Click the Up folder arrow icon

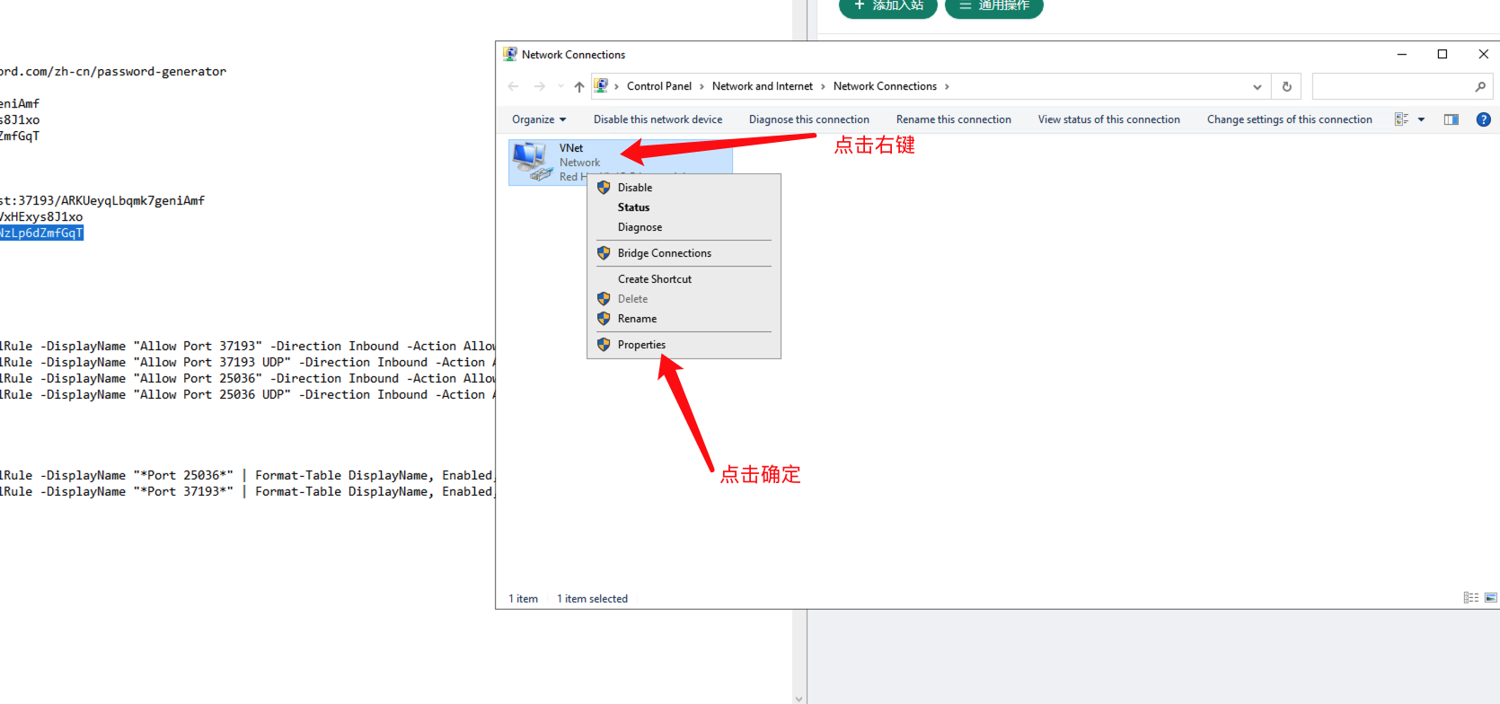coord(579,87)
